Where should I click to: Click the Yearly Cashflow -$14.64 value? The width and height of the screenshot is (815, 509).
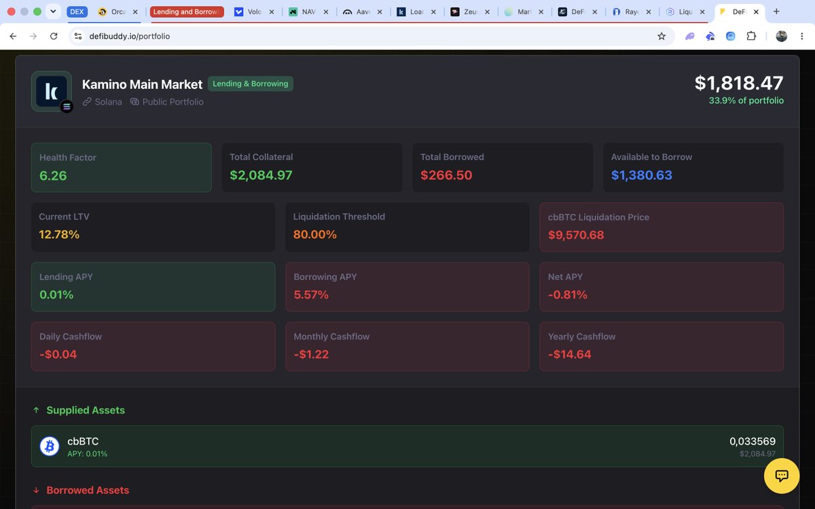pos(570,354)
